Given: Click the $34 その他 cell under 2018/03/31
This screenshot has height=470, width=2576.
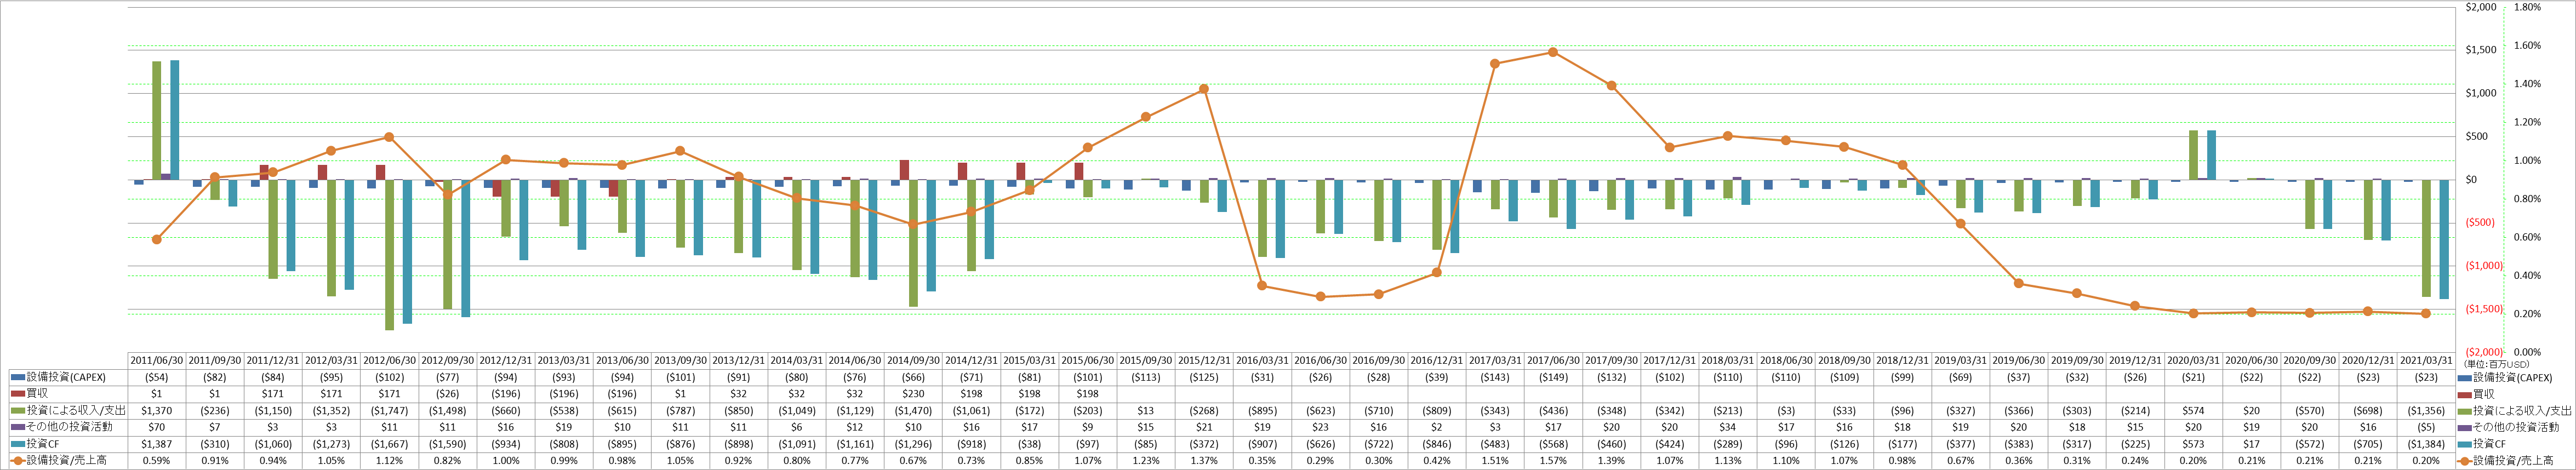Looking at the screenshot, I should 1728,428.
